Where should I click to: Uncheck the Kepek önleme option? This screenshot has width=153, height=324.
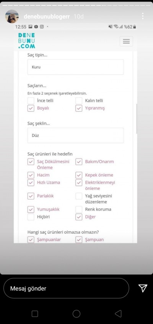[x=79, y=175]
